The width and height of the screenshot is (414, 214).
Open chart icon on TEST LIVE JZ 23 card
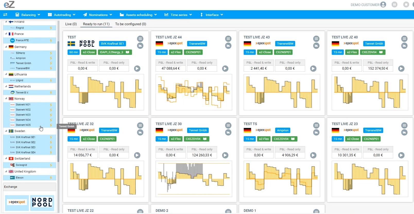[404, 132]
